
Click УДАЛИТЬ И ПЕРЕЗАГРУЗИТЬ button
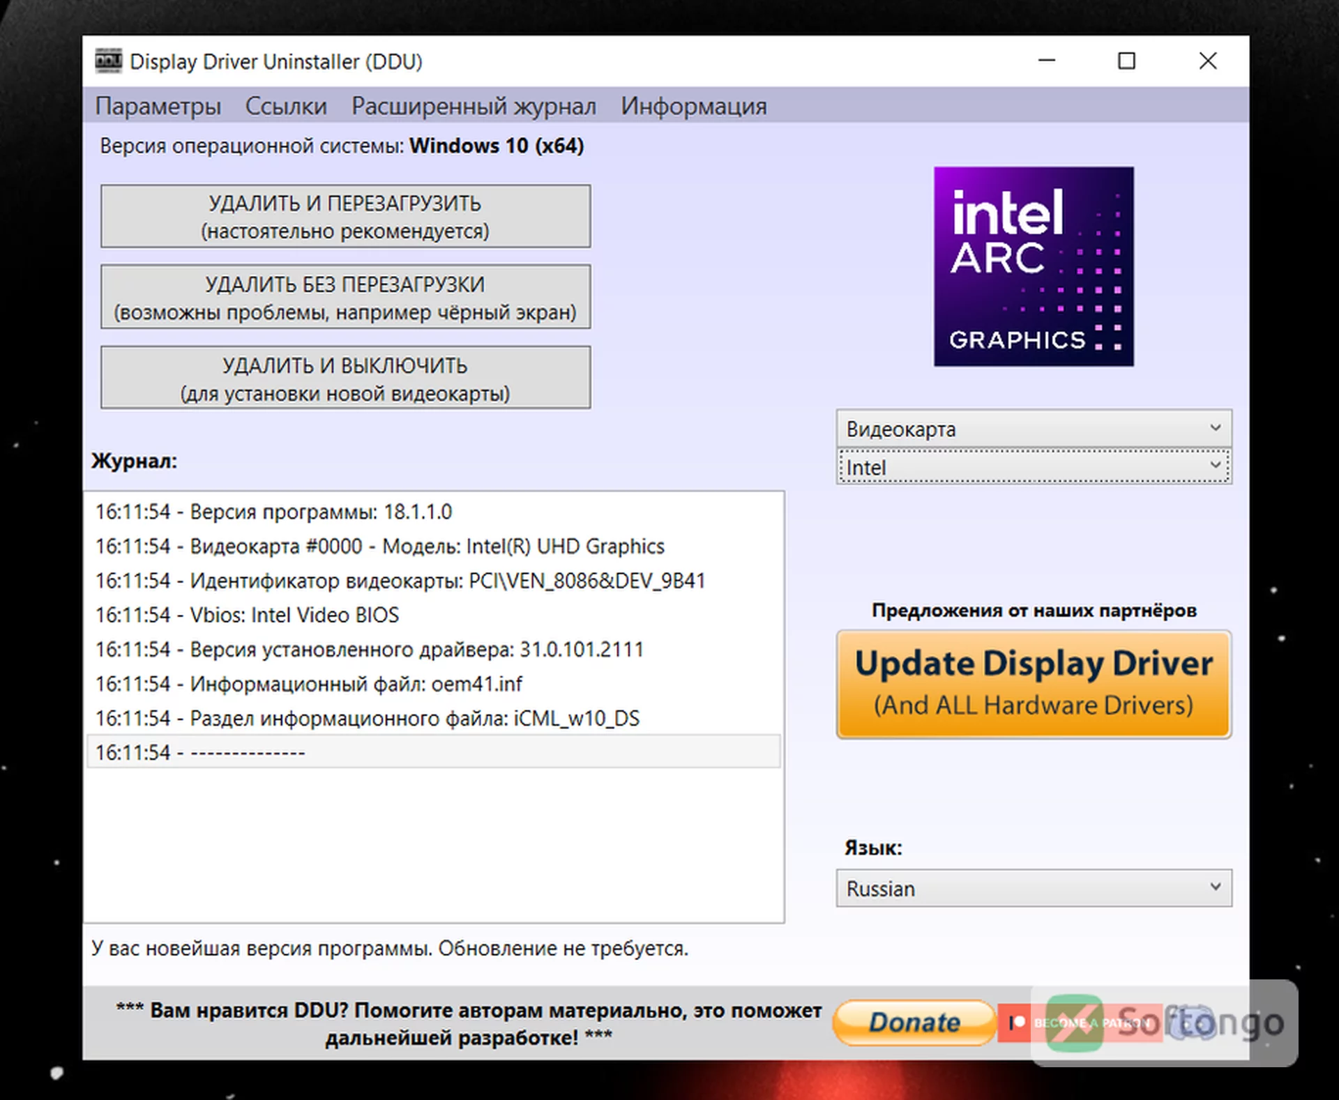[x=345, y=216]
